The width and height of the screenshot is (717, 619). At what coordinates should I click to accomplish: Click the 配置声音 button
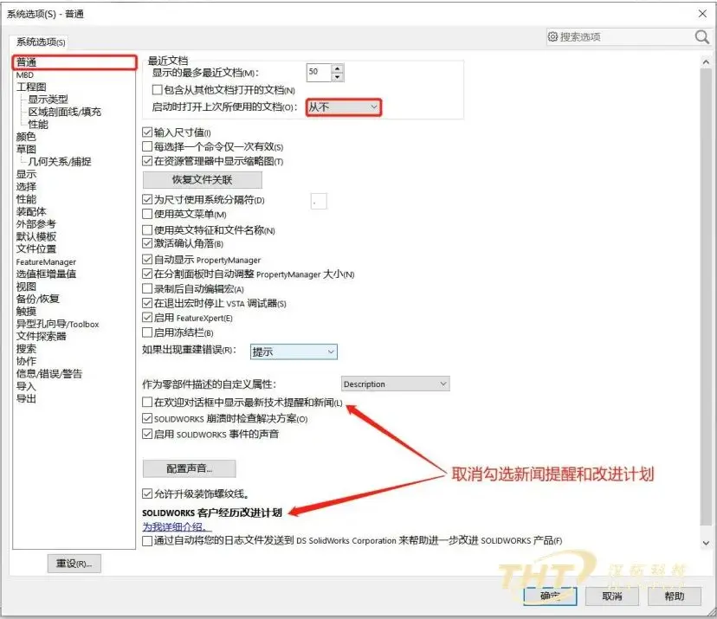pos(190,468)
